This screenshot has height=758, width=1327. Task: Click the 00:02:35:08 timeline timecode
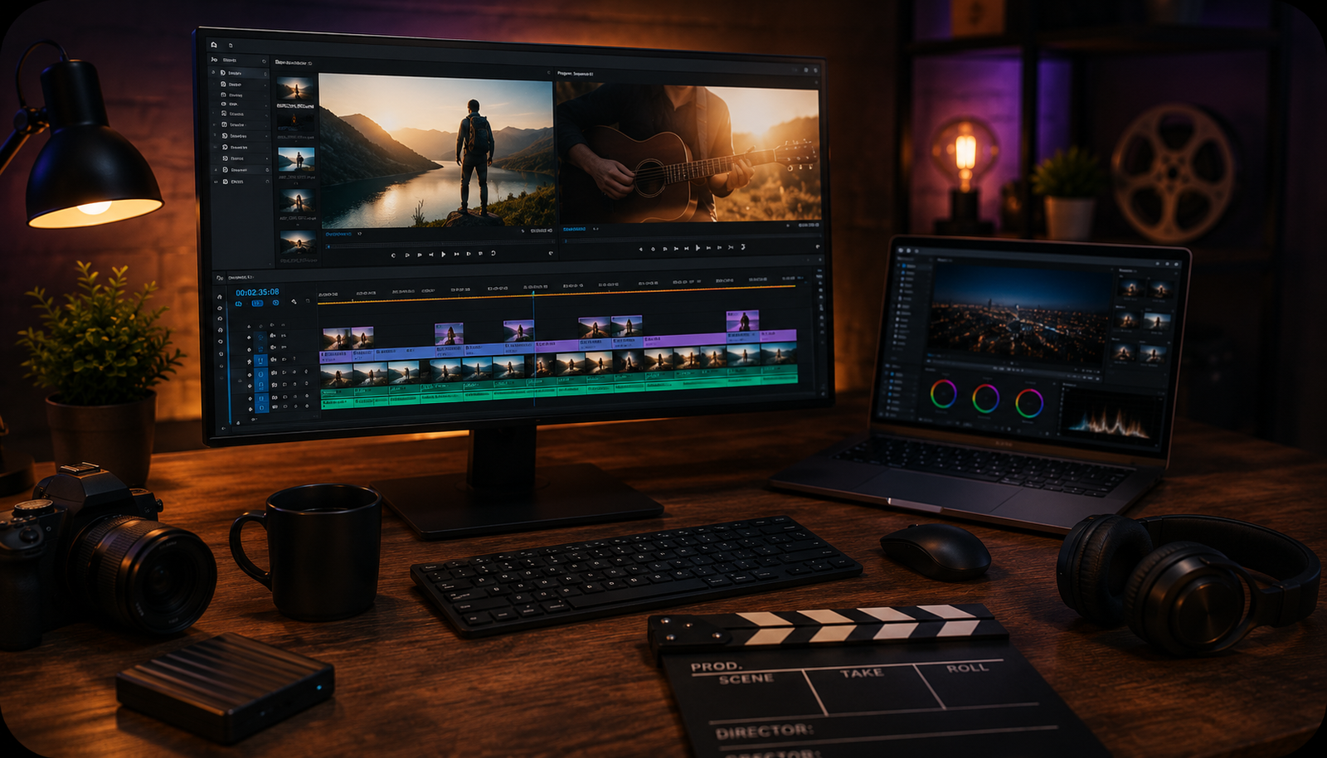pyautogui.click(x=257, y=293)
